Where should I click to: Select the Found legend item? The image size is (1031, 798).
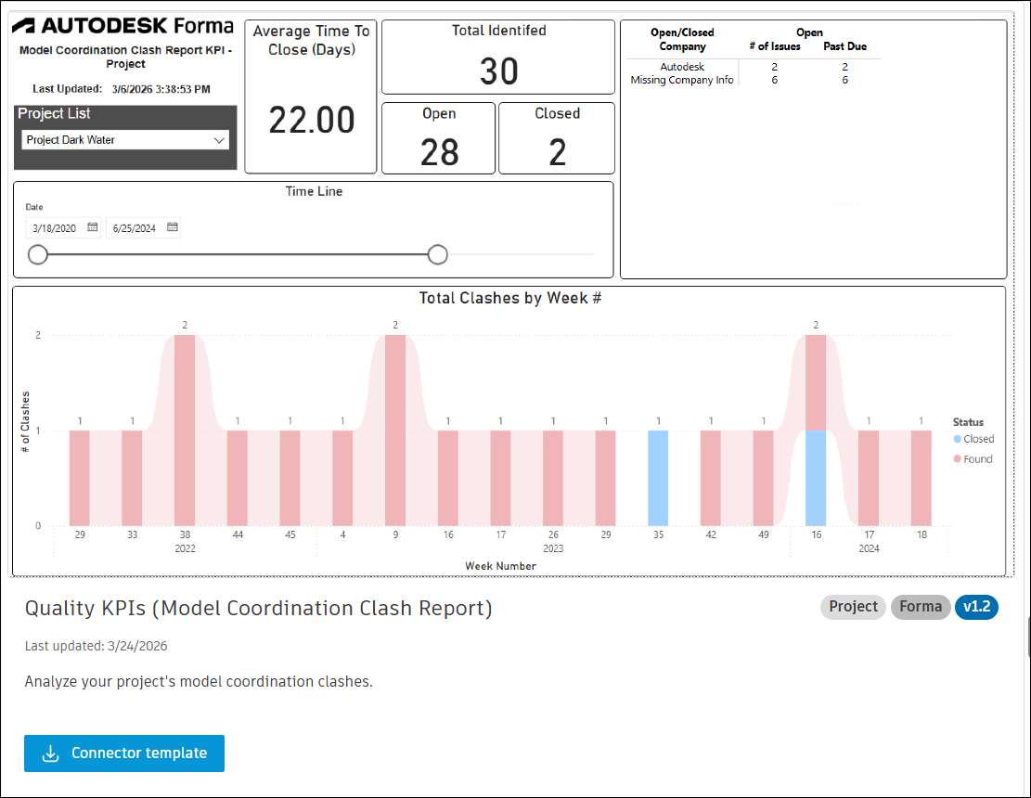973,458
